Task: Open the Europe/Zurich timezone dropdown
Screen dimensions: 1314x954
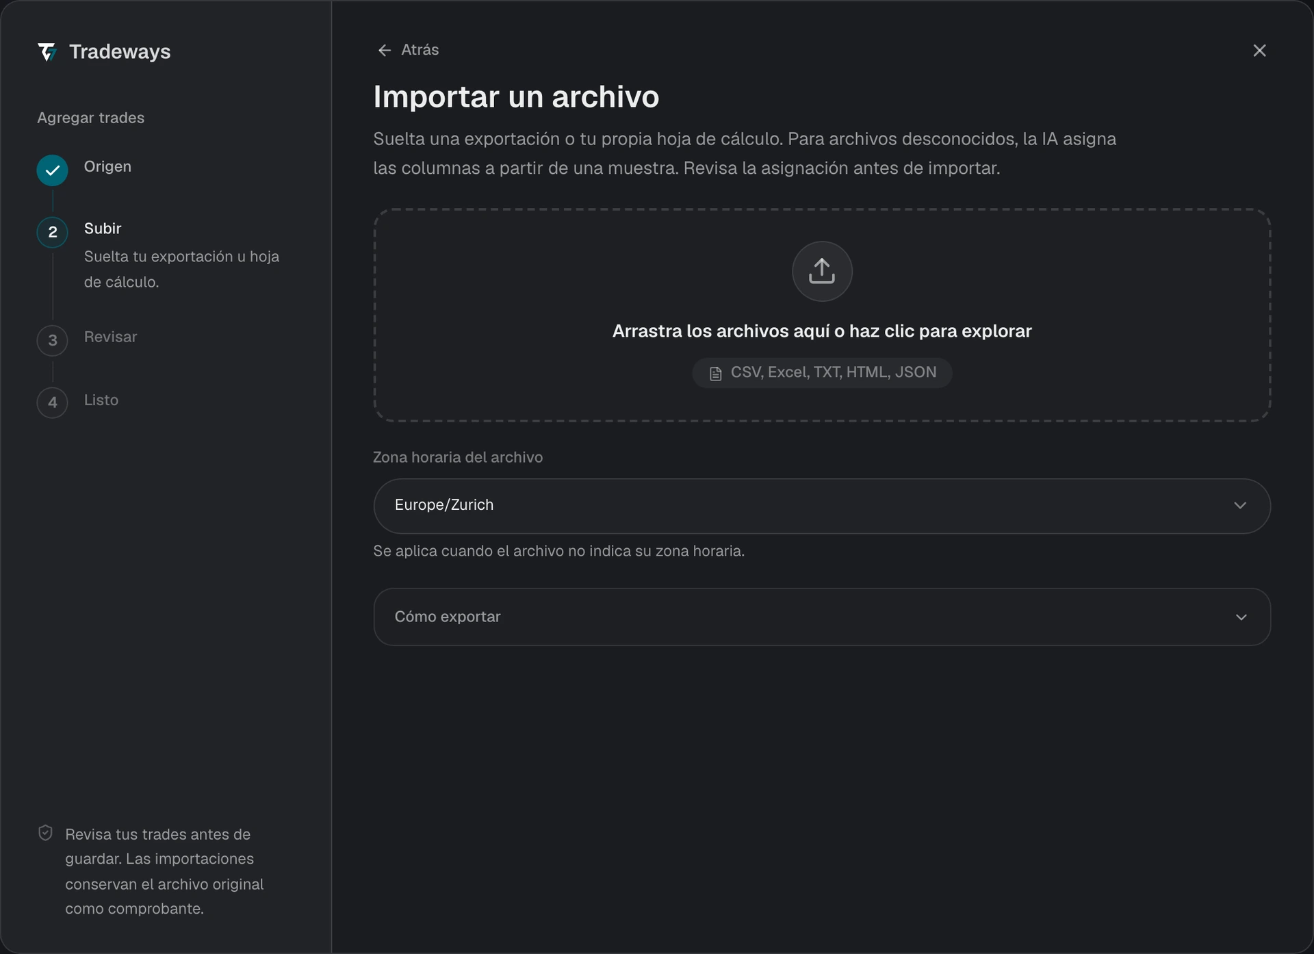Action: [822, 506]
